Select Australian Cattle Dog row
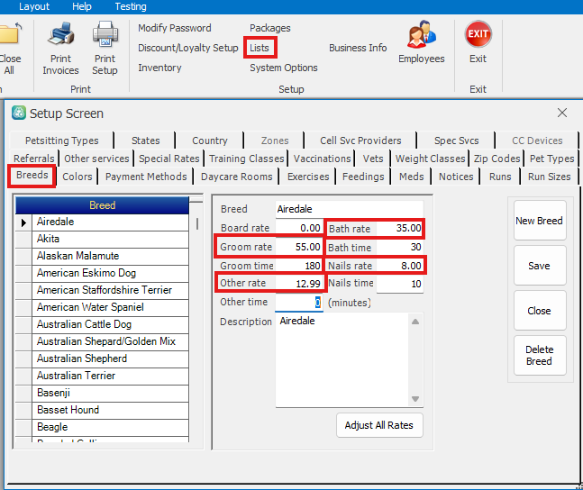Image resolution: width=583 pixels, height=490 pixels. pos(110,324)
